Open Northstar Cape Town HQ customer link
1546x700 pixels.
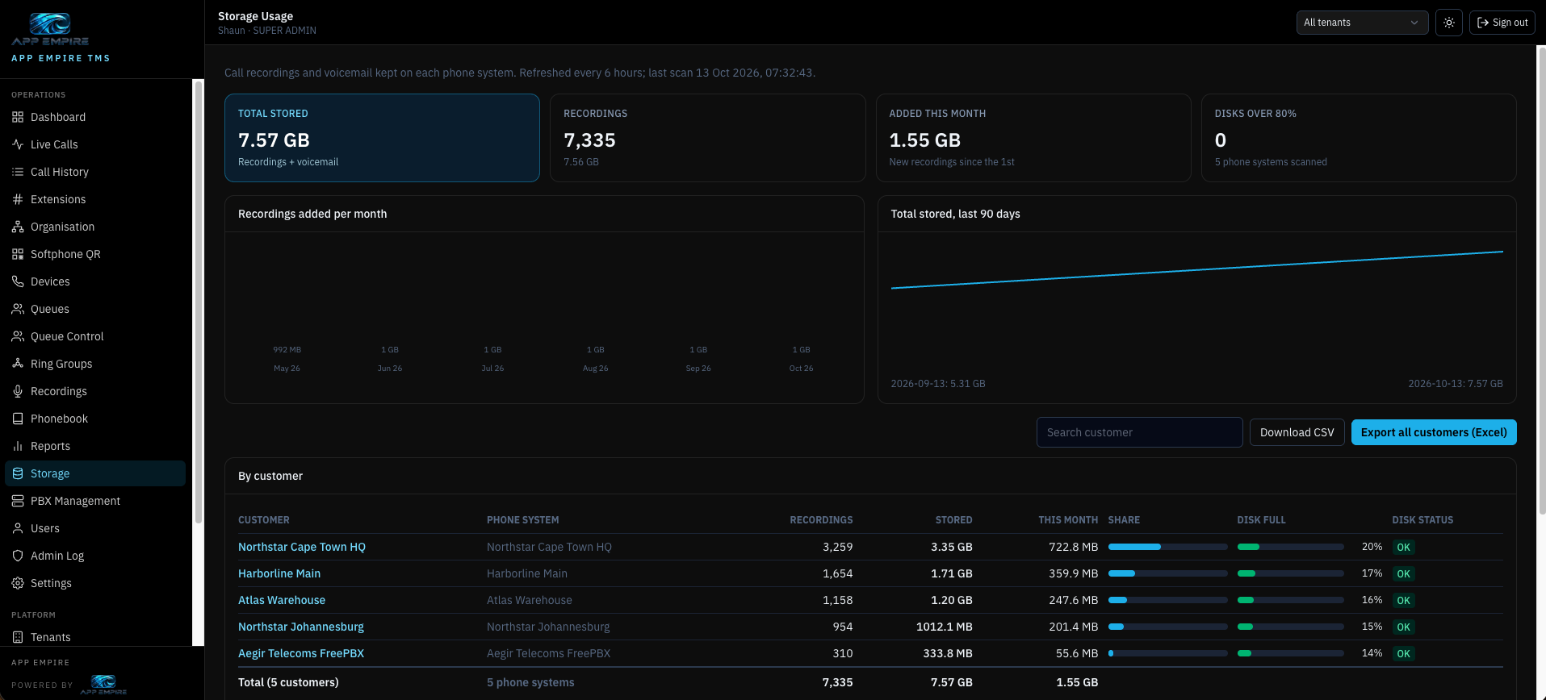pyautogui.click(x=302, y=547)
